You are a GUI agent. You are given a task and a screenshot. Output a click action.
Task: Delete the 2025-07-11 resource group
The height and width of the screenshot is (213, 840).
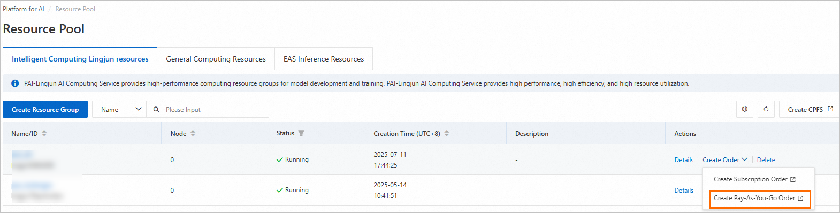pyautogui.click(x=766, y=159)
